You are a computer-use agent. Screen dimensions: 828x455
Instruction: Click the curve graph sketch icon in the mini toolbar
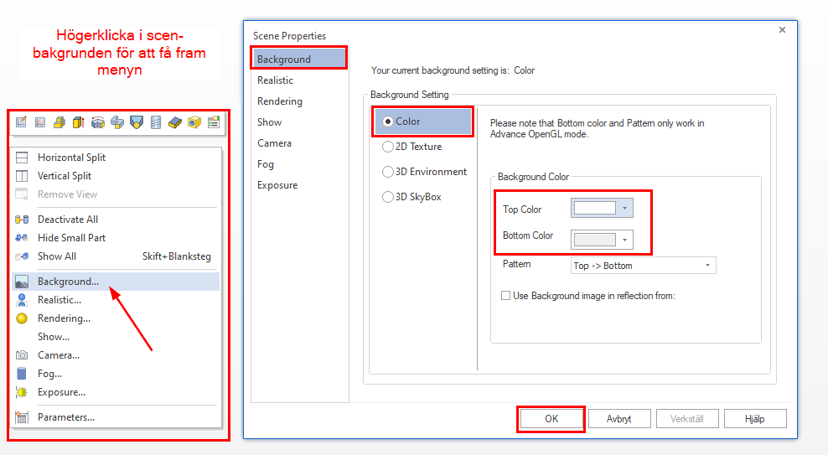(40, 122)
